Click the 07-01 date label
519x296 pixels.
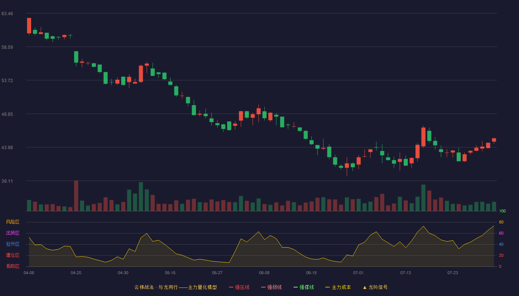[x=358, y=273]
